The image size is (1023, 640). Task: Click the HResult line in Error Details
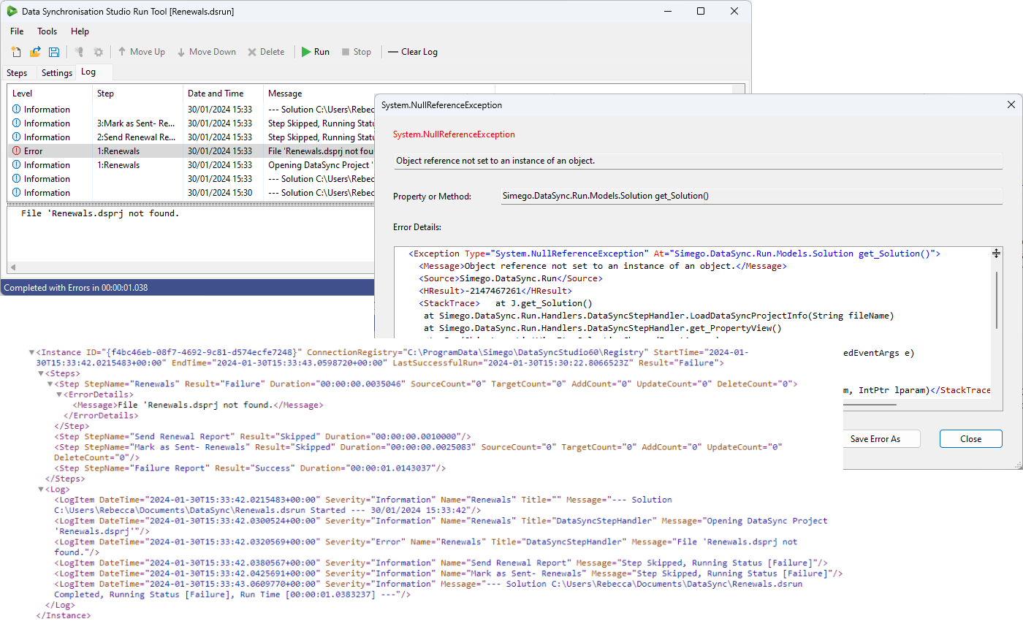click(x=495, y=291)
